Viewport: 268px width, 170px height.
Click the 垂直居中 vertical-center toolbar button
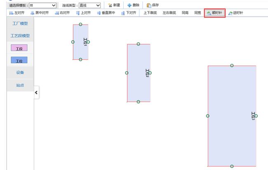tap(106, 13)
